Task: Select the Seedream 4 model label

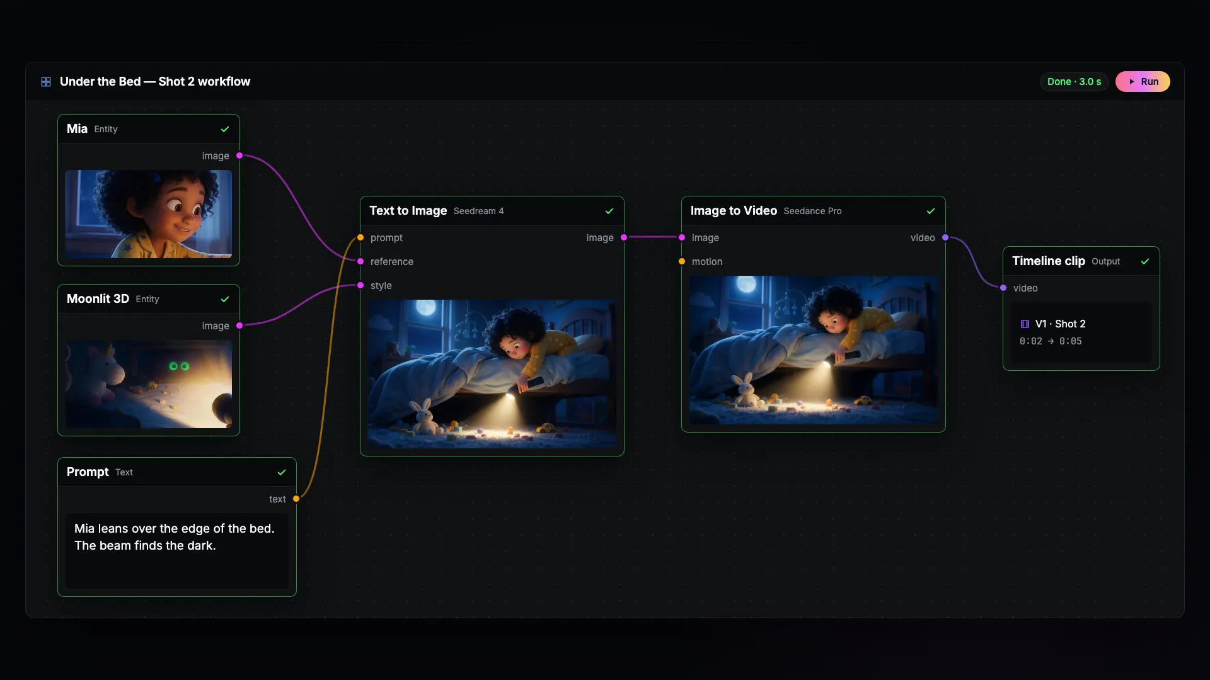Action: click(x=478, y=211)
